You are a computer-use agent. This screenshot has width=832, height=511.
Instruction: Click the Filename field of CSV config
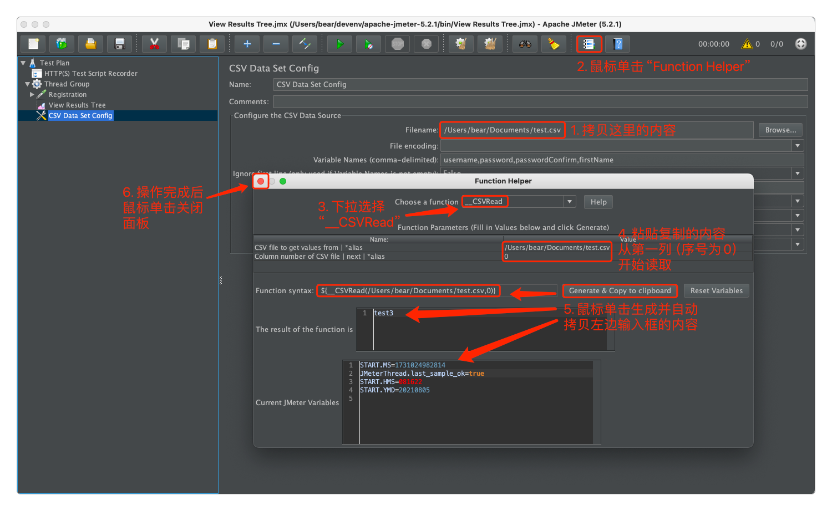coord(597,130)
